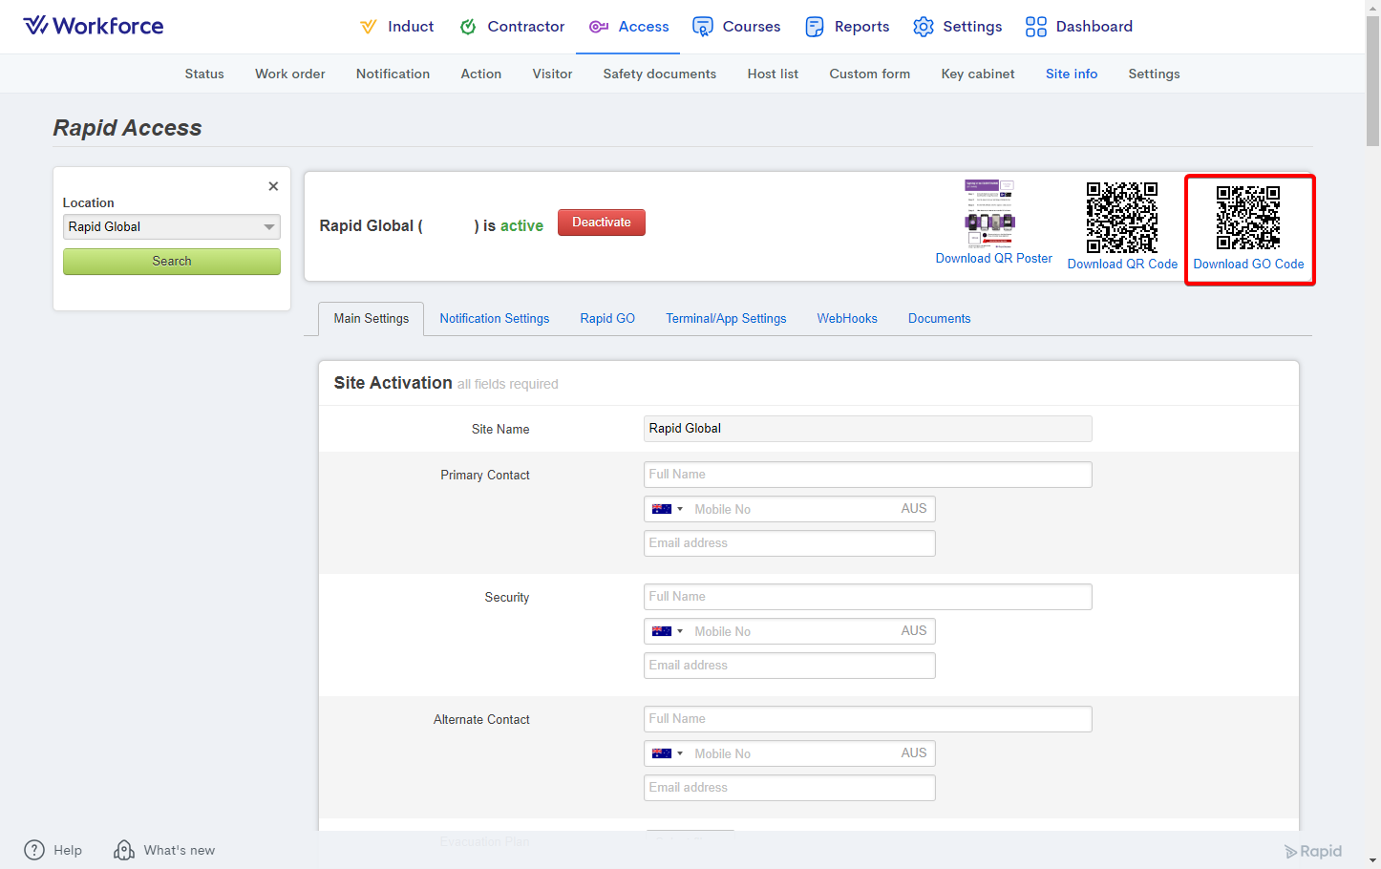Open Work order submenu item

[290, 74]
